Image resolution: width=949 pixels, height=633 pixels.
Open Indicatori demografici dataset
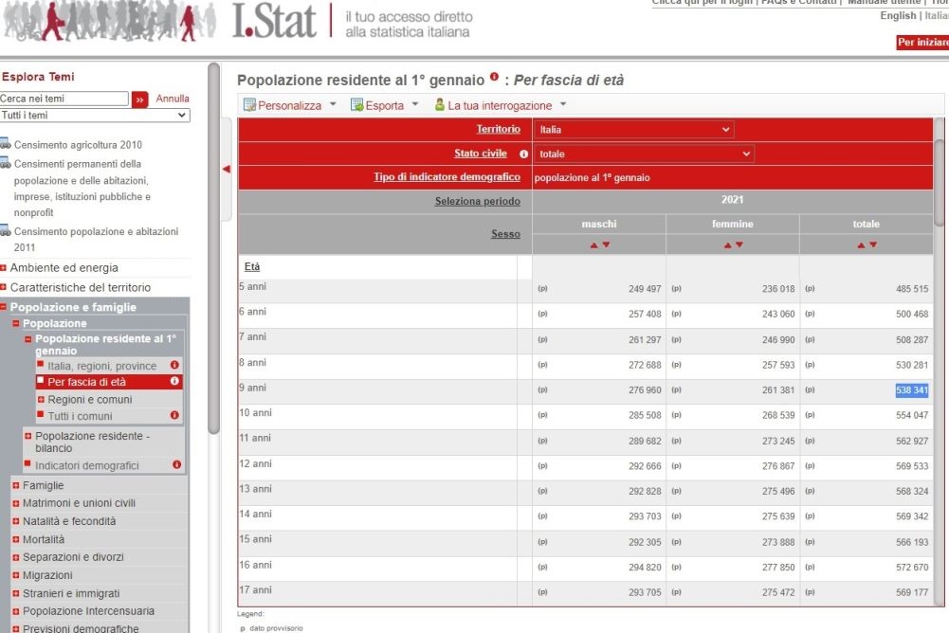coord(86,465)
